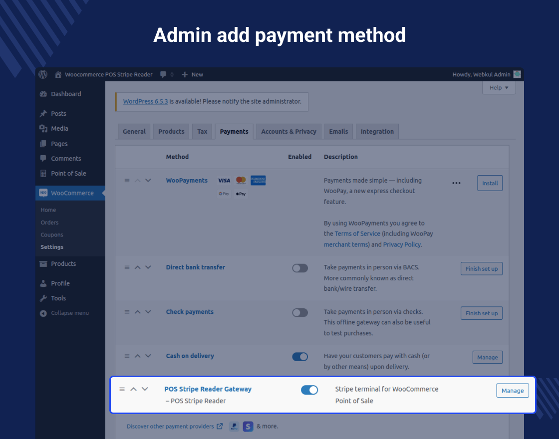Image resolution: width=559 pixels, height=439 pixels.
Task: Expand the Help dropdown
Action: (x=498, y=87)
